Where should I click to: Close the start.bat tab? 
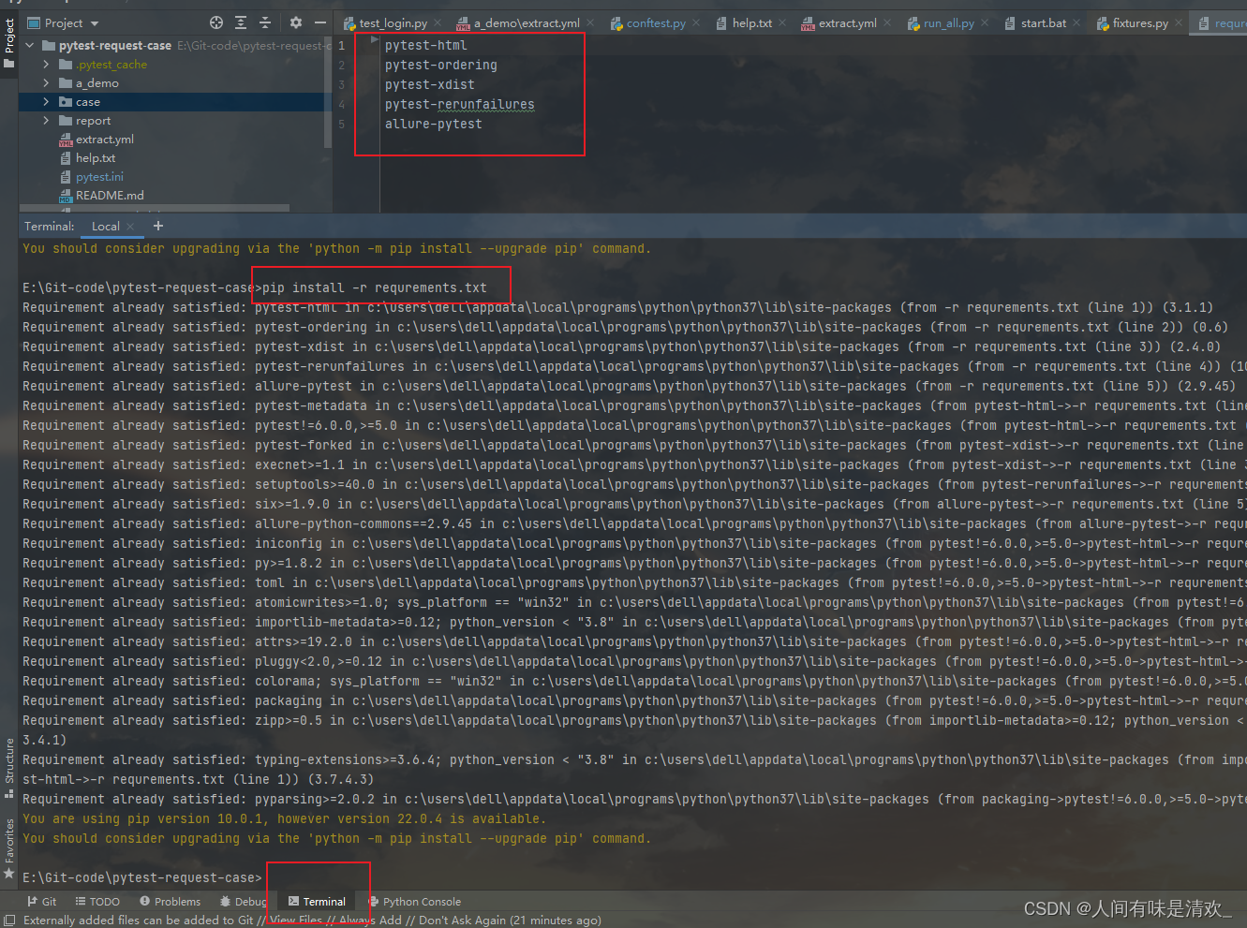click(x=1076, y=23)
